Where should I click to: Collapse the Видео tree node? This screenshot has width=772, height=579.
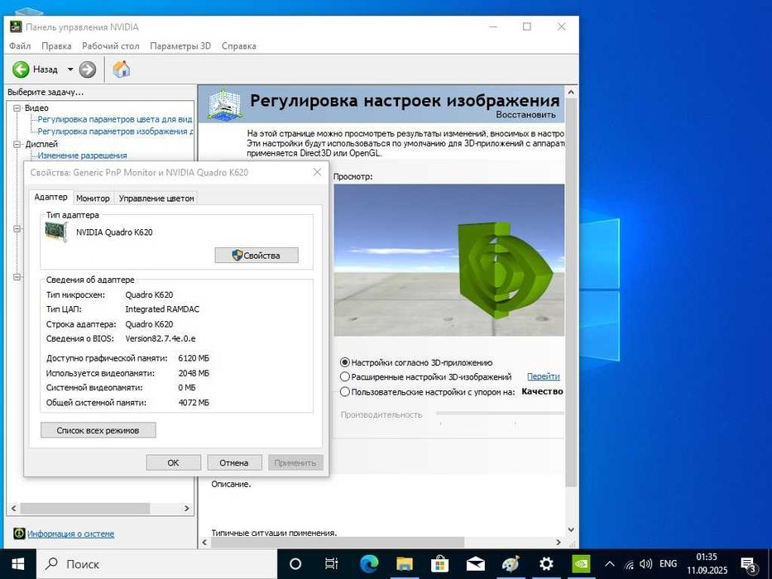pyautogui.click(x=17, y=108)
